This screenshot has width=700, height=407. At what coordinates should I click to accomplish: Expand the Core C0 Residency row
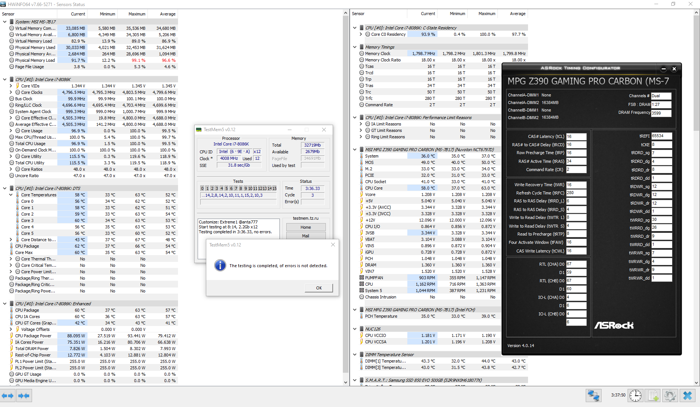point(361,34)
